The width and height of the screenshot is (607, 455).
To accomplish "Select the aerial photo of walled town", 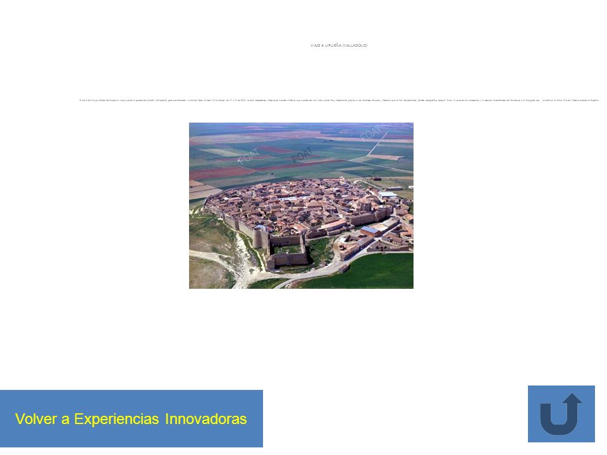I will click(x=301, y=205).
